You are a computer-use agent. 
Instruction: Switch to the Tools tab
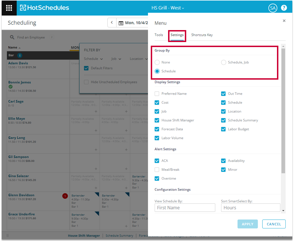click(x=159, y=35)
